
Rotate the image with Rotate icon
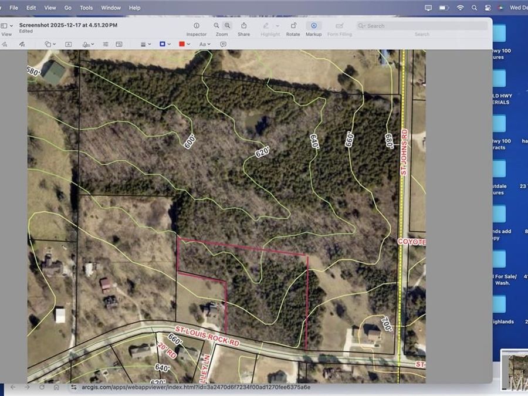coord(293,26)
